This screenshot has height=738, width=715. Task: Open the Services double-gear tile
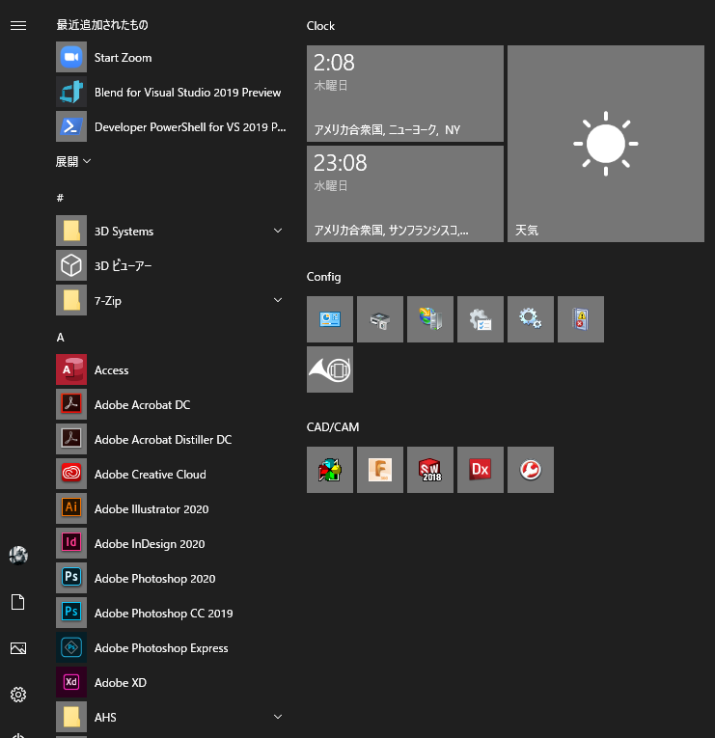pos(531,319)
